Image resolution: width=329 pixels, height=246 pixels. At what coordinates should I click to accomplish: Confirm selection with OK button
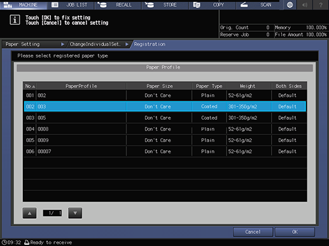295,232
